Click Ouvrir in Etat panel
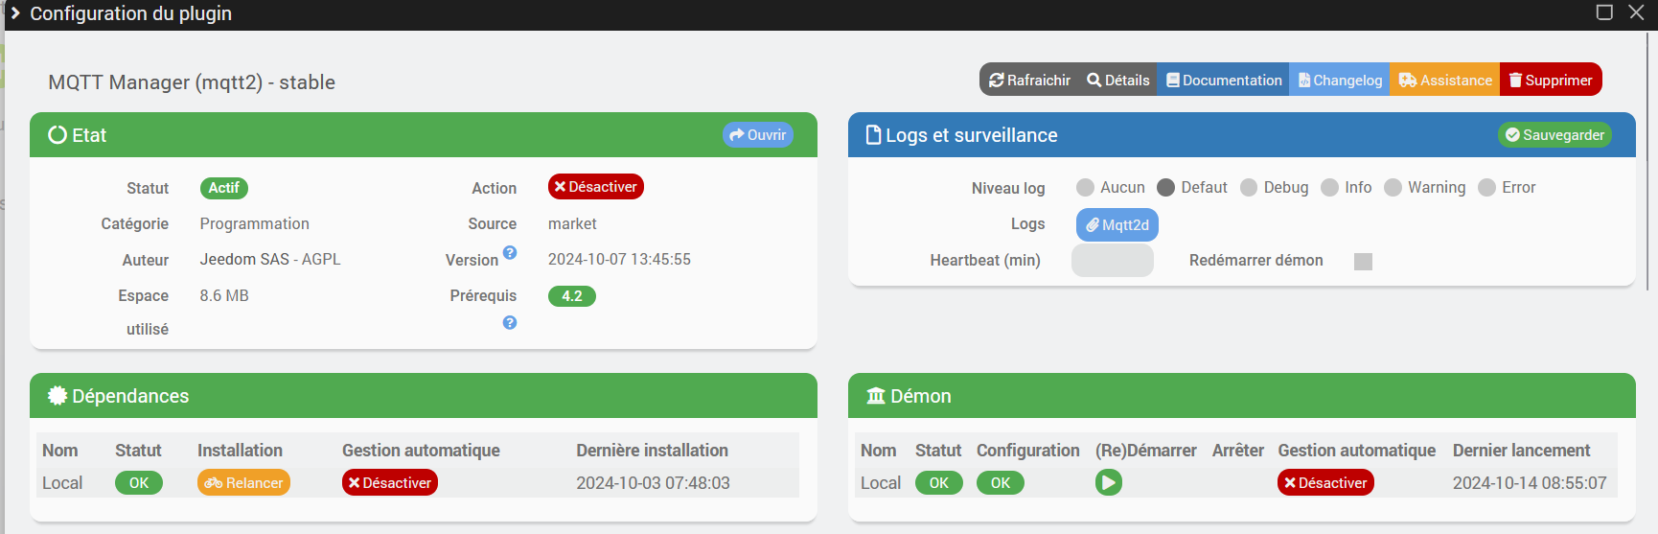 click(757, 135)
